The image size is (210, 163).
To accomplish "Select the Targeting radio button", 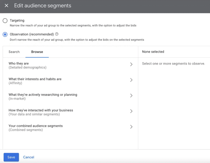I will pos(5,21).
